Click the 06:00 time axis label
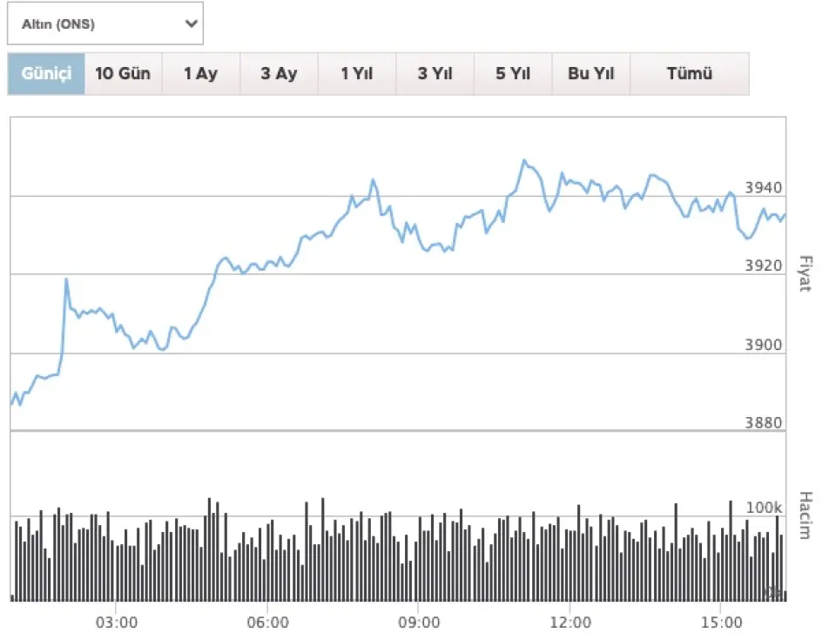Viewport: 836px width, 640px height. (267, 623)
